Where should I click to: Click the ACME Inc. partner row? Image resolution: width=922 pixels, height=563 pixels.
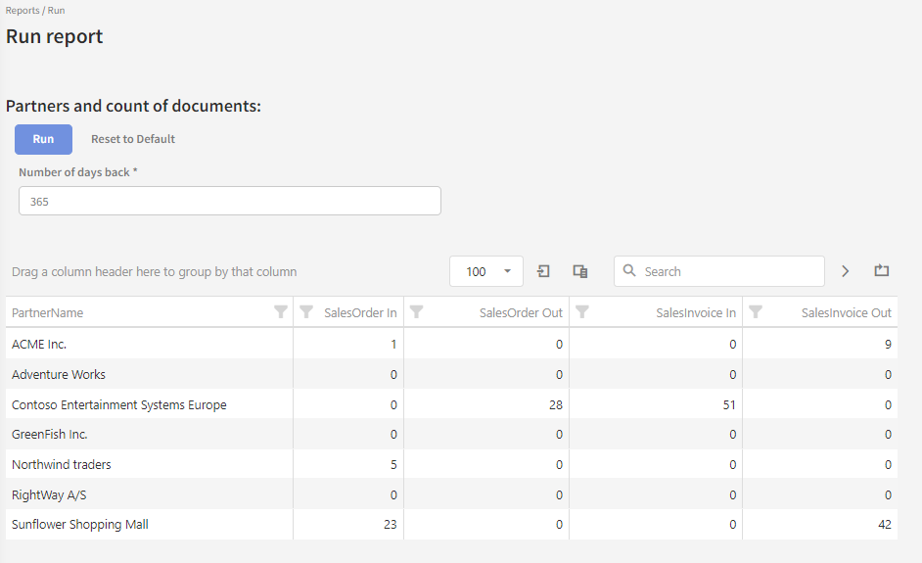39,345
